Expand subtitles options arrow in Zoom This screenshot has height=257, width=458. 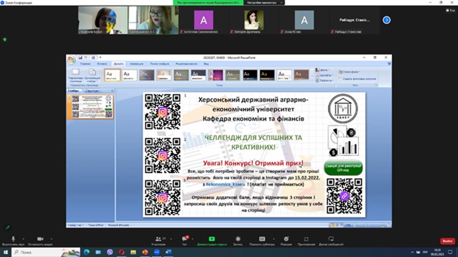274,239
